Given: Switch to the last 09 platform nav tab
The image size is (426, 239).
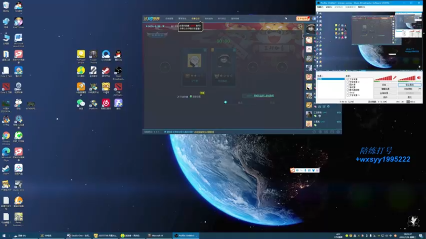Looking at the screenshot, I should click(x=235, y=19).
